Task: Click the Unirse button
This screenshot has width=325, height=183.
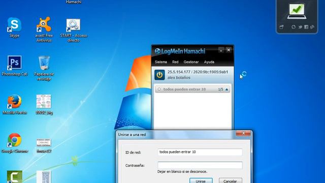Action: point(201,181)
